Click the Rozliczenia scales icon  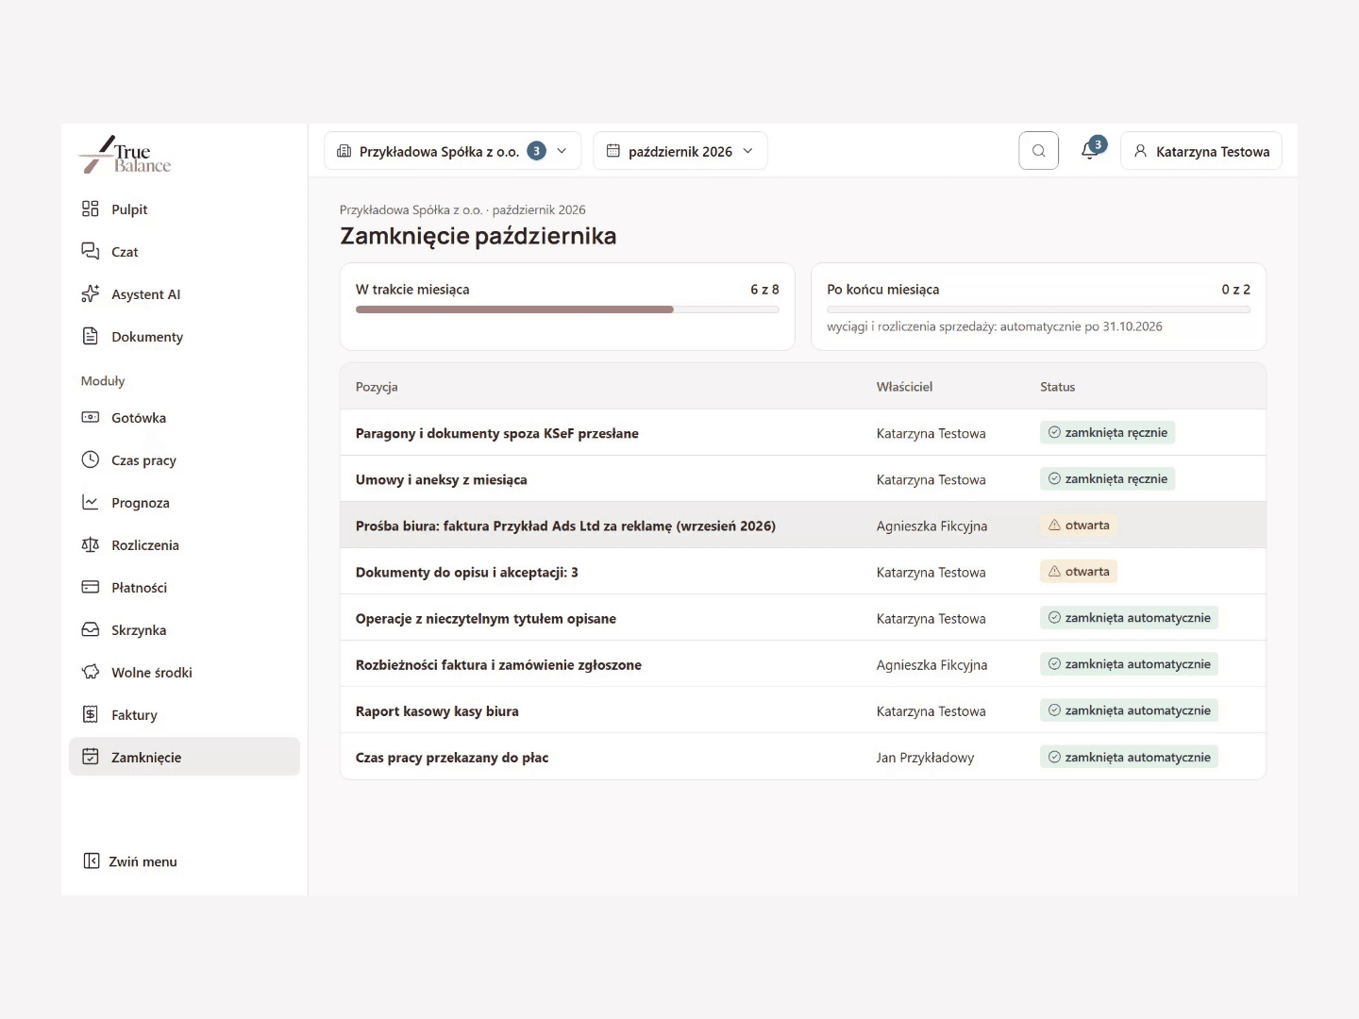pos(91,544)
